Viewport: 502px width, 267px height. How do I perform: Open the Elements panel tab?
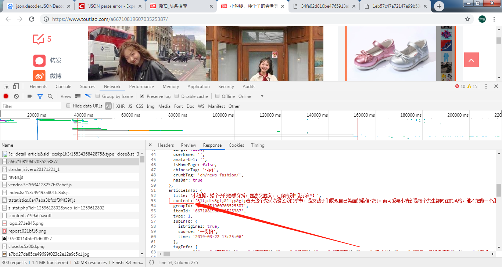[38, 87]
